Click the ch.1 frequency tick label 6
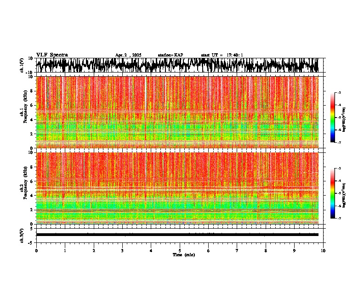364x281 pixels. (32, 106)
